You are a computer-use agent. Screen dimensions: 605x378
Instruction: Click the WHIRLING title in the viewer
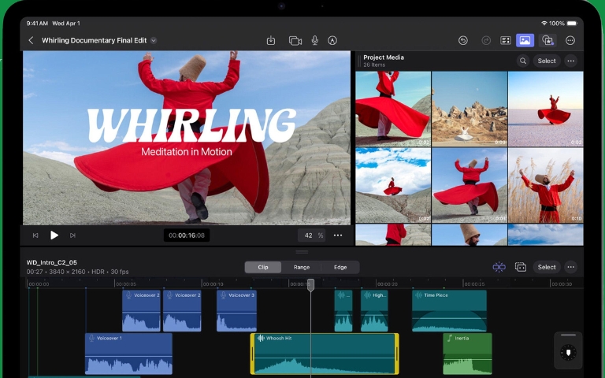coord(191,124)
